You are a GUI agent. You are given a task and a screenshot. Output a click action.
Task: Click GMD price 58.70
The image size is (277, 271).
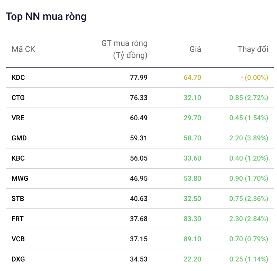[x=192, y=138]
